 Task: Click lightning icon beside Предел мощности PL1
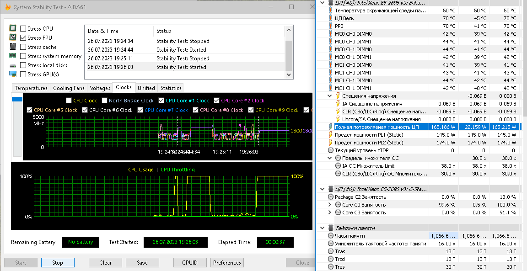click(x=331, y=135)
